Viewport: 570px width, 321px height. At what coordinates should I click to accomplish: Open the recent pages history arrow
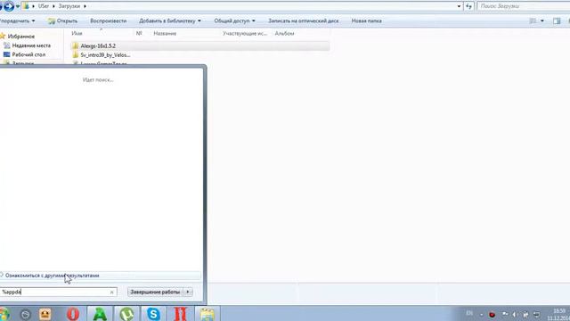[18, 6]
